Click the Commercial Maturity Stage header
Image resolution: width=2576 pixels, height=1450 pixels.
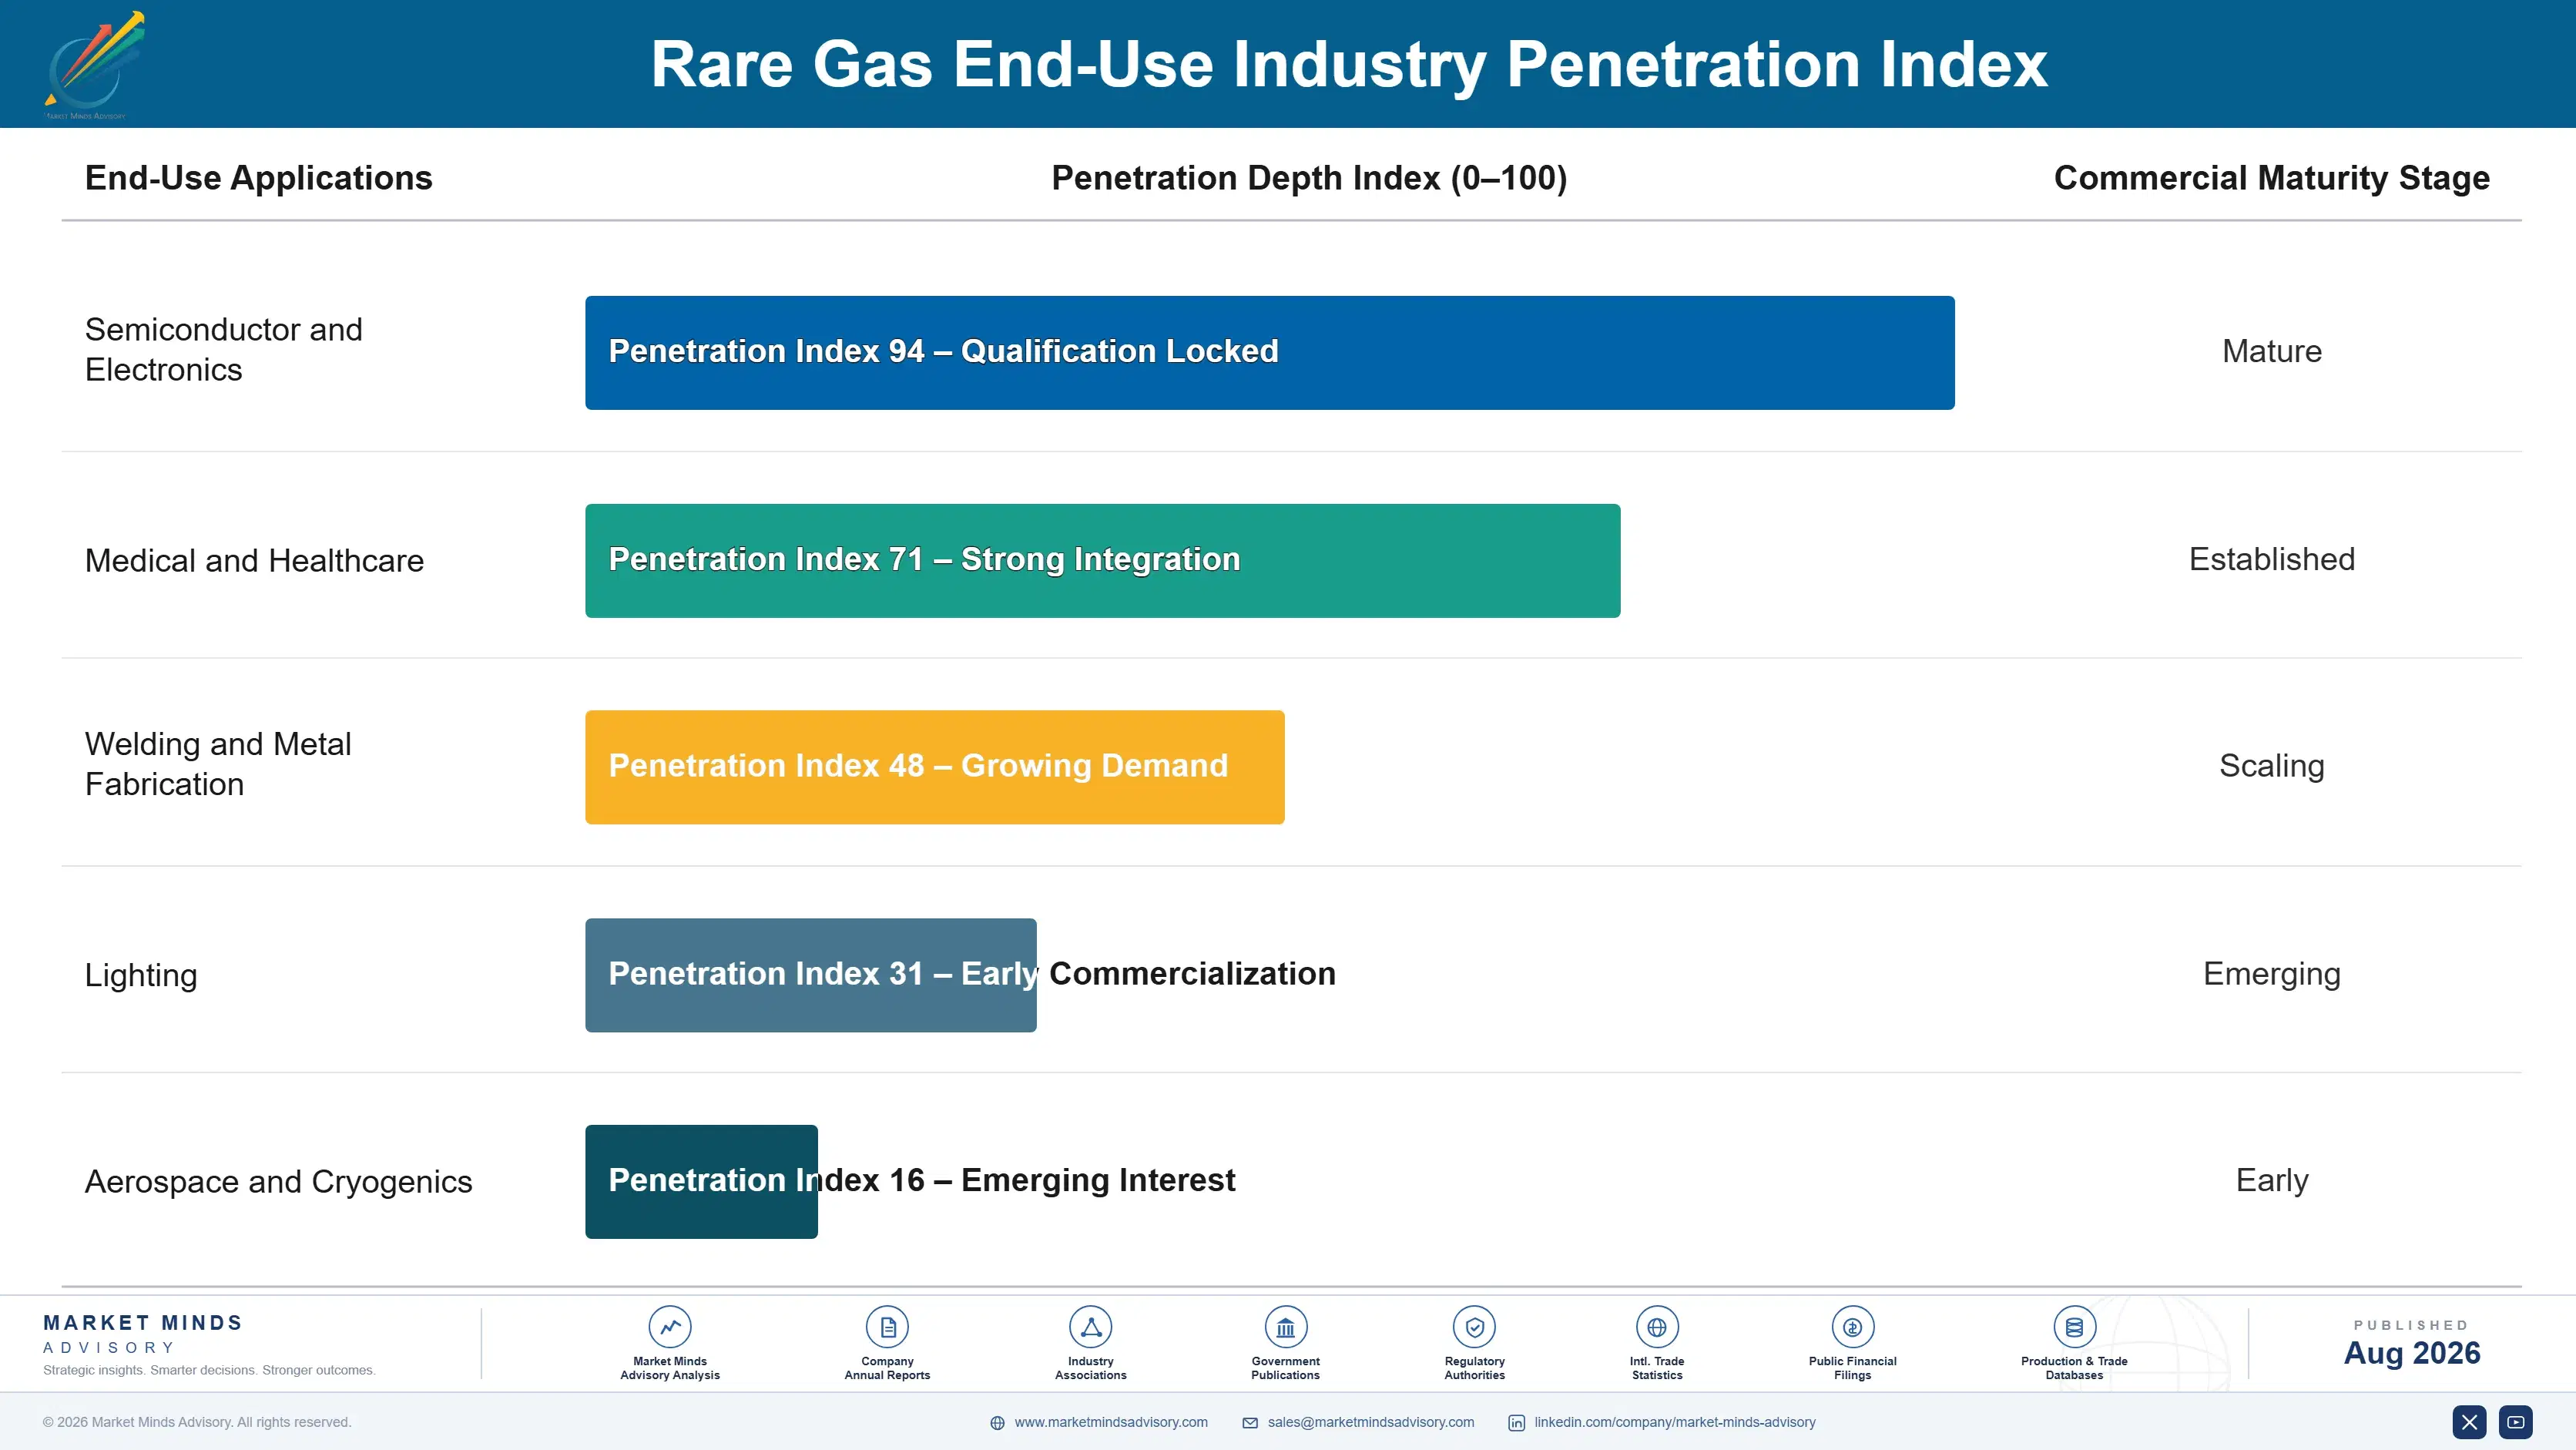tap(2271, 178)
